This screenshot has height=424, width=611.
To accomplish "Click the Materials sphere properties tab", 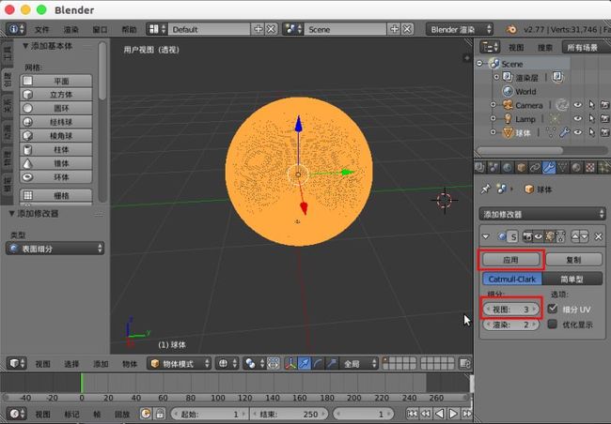I will tap(576, 168).
